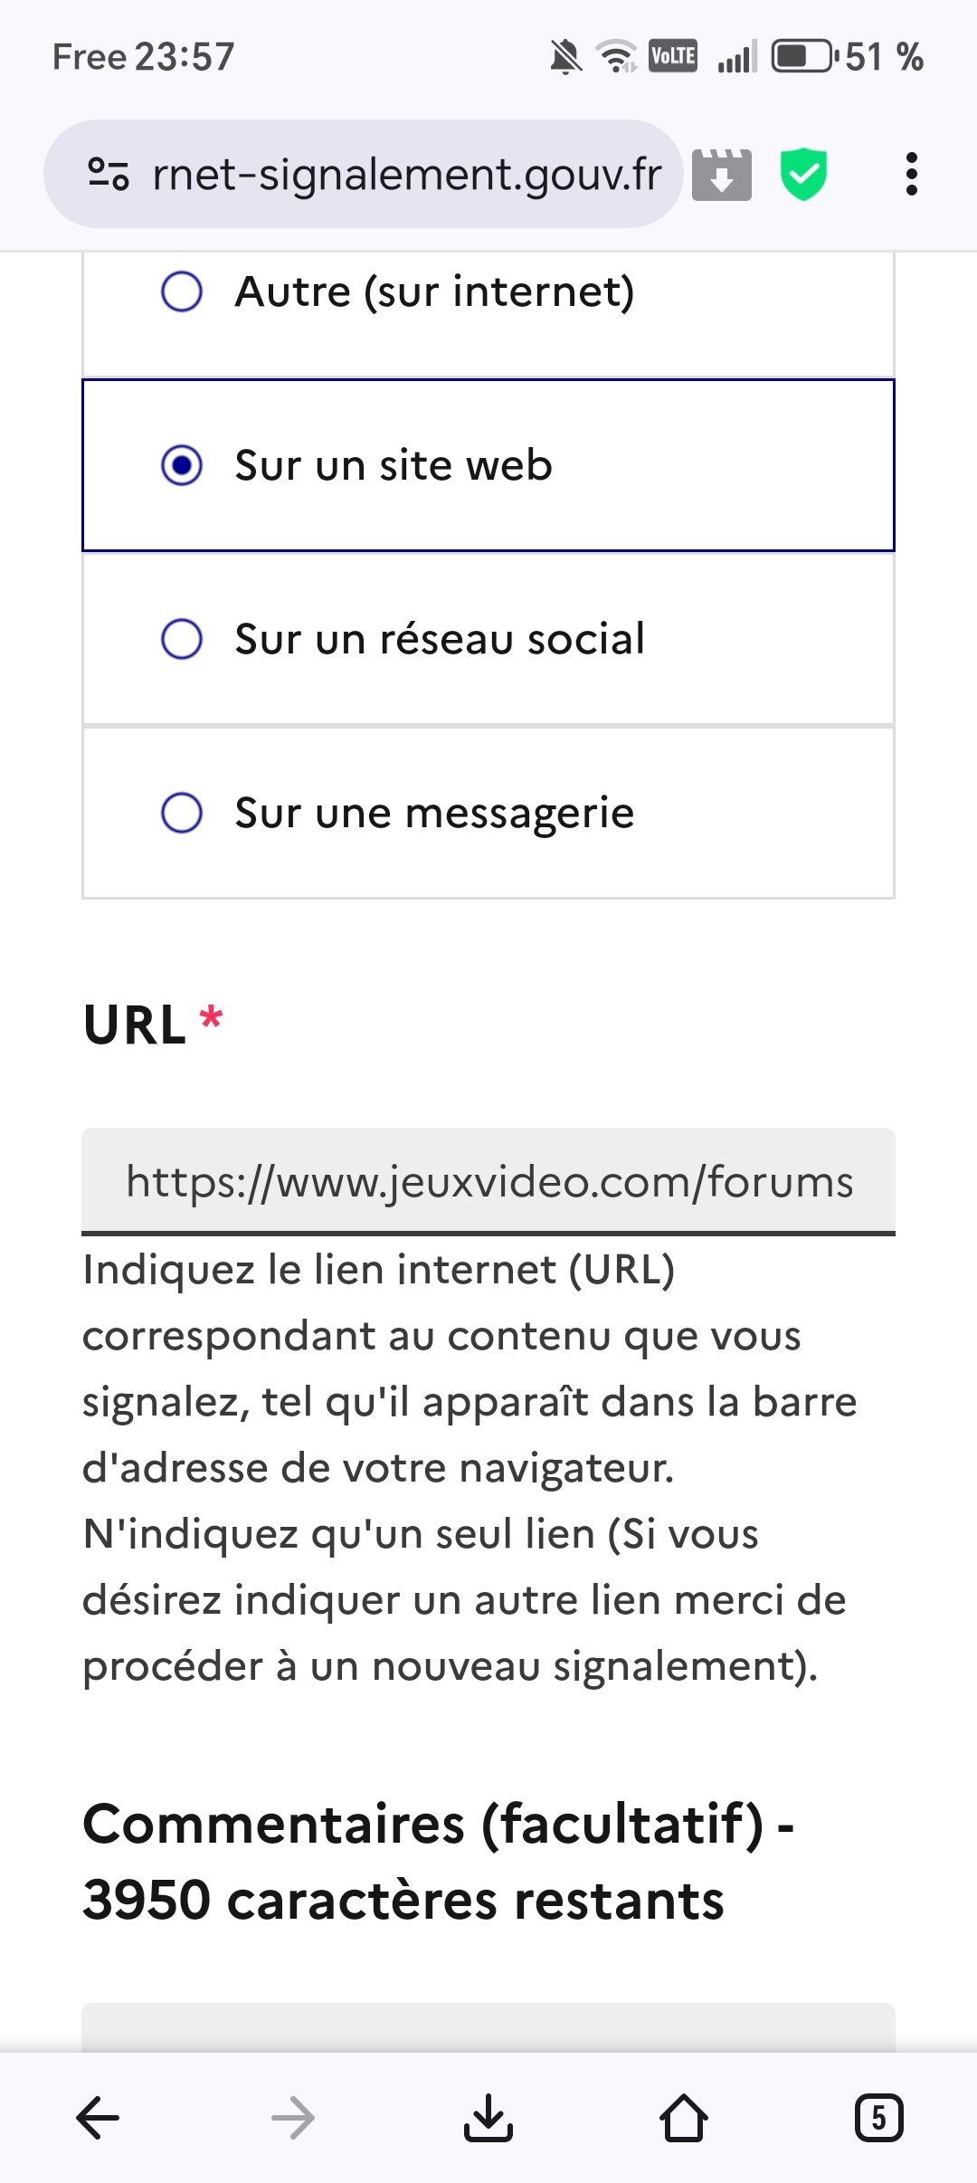Choose the 'Sur une messagerie' option
Screen dimensions: 977x2183
pyautogui.click(x=488, y=813)
